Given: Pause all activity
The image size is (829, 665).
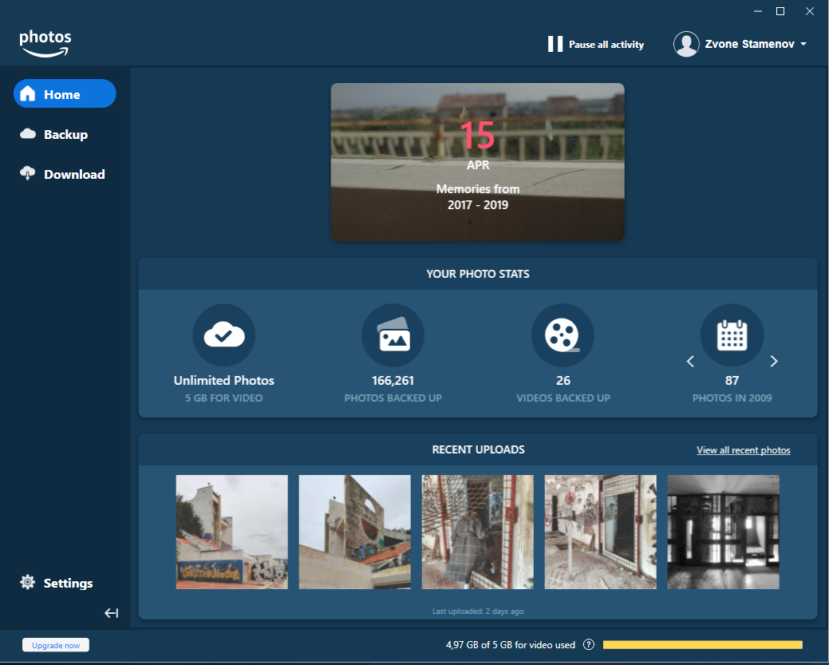Looking at the screenshot, I should pyautogui.click(x=595, y=44).
